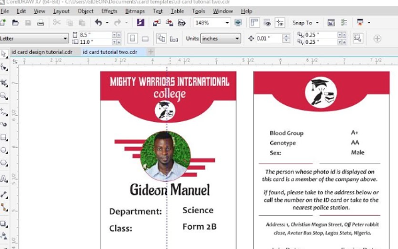398x249 pixels.
Task: Select the Text tool
Action: click(x=4, y=178)
